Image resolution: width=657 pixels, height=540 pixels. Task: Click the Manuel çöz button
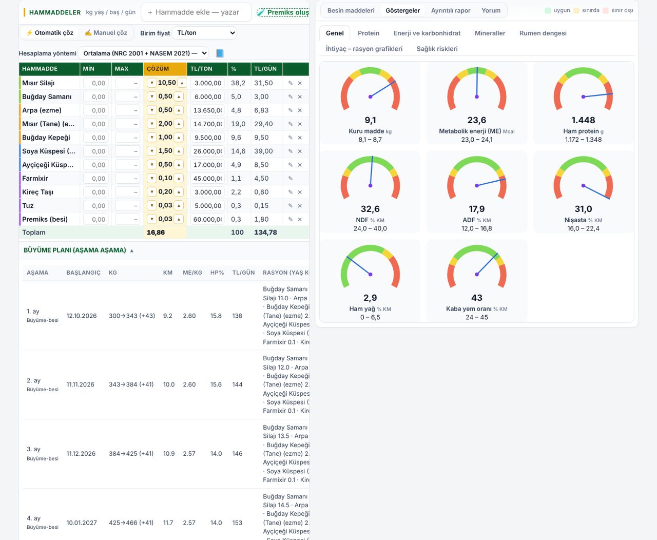106,33
